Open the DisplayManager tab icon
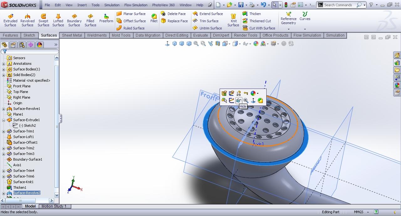 tap(39, 45)
